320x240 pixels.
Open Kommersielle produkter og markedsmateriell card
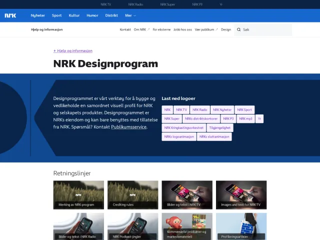click(187, 226)
